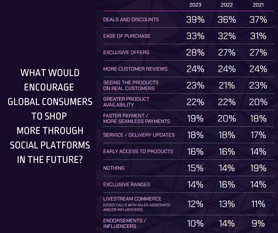Image resolution: width=278 pixels, height=233 pixels.
Task: Select the Exclusive Ranges row label
Action: (x=127, y=185)
